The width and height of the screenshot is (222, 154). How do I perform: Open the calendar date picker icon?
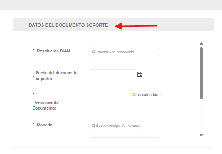click(140, 74)
